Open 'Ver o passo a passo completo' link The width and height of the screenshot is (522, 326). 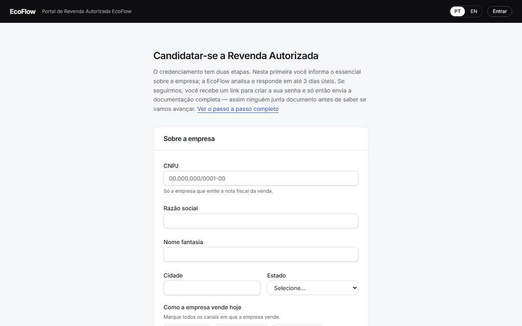click(x=238, y=109)
